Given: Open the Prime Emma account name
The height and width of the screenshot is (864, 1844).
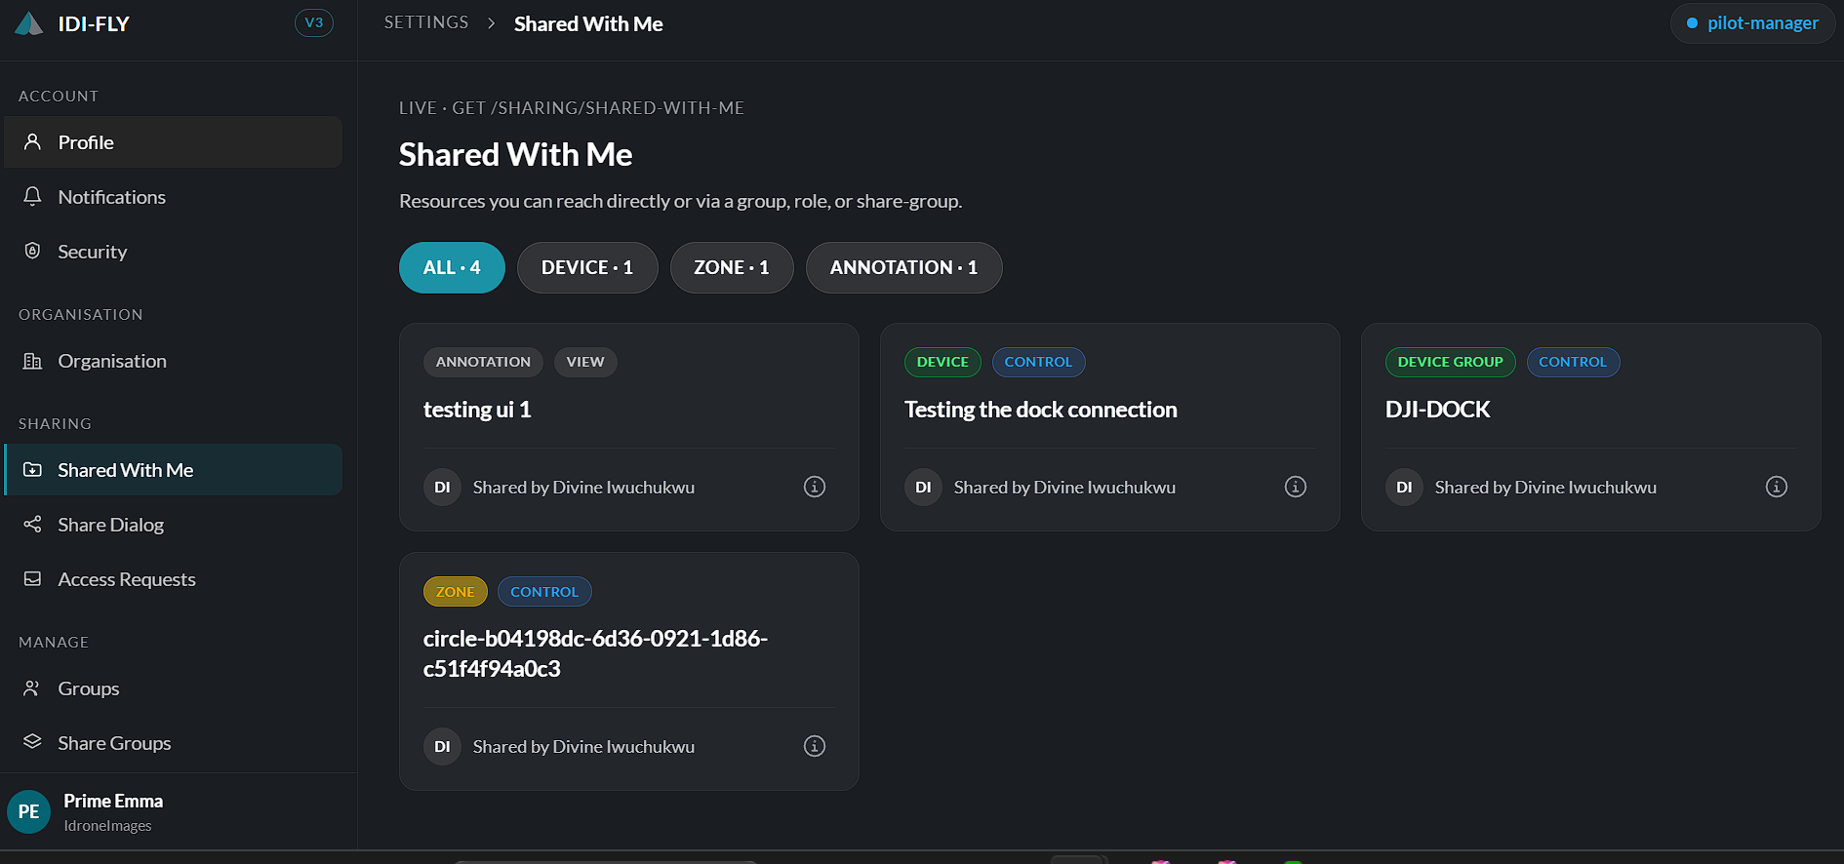Looking at the screenshot, I should point(113,801).
